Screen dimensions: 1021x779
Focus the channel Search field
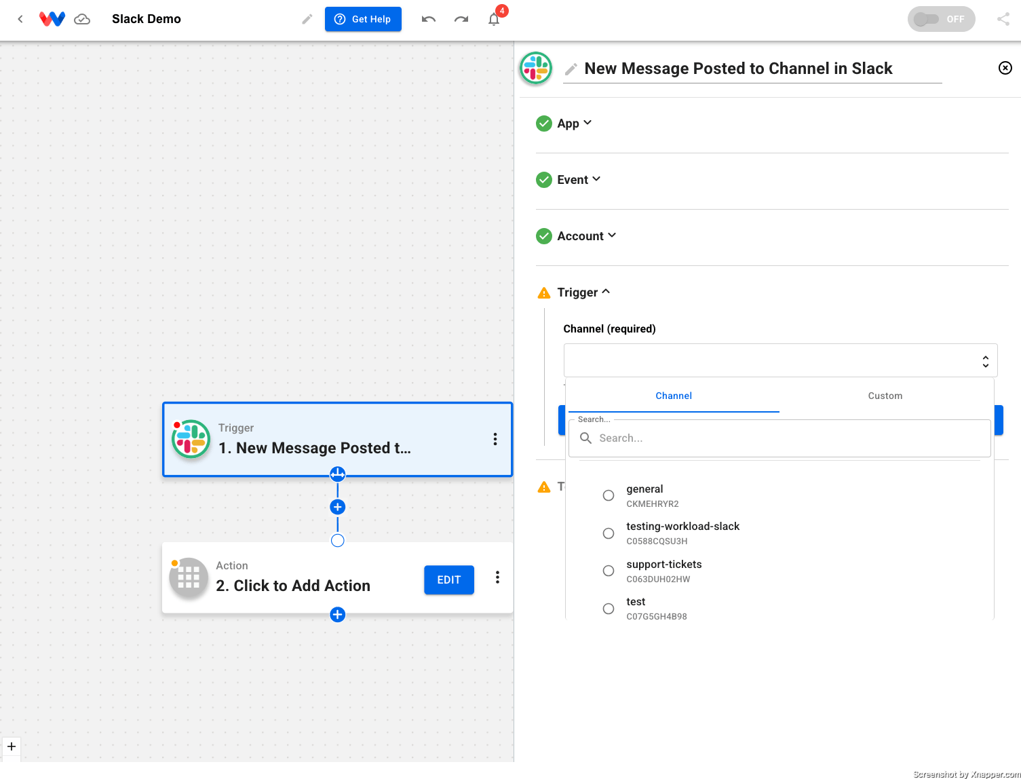[779, 438]
